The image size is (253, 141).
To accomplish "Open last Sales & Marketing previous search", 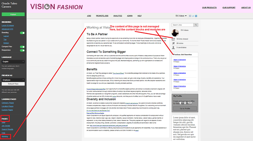I will (179, 86).
